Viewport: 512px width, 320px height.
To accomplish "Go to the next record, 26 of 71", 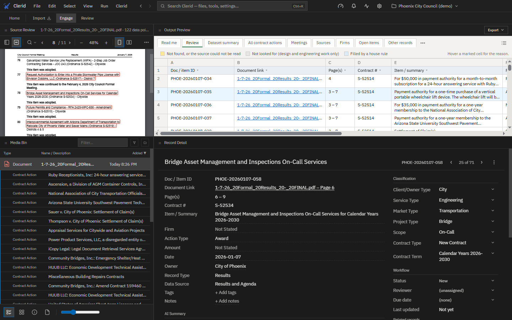I will tap(482, 162).
